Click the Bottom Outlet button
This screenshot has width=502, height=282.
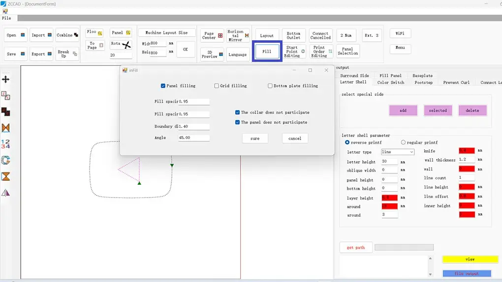294,35
